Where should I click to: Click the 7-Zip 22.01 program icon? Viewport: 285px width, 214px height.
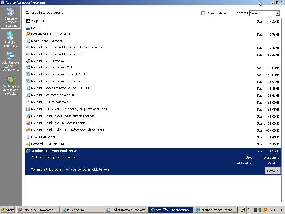(28, 21)
